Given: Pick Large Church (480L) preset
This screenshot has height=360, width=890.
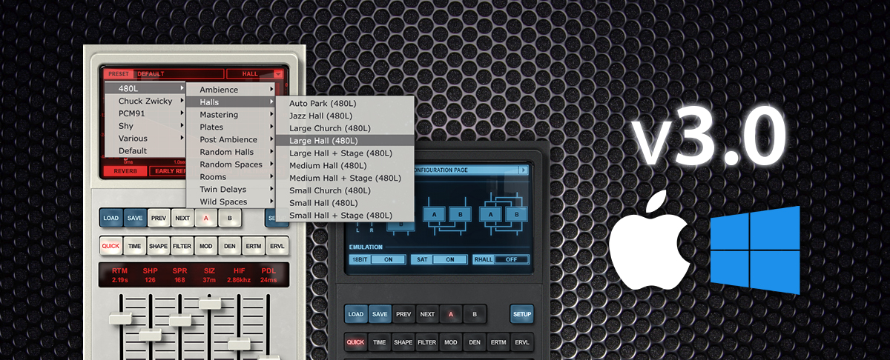Looking at the screenshot, I should coord(344,128).
